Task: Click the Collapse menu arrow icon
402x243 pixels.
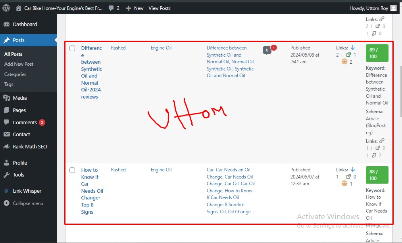Action: 6,203
